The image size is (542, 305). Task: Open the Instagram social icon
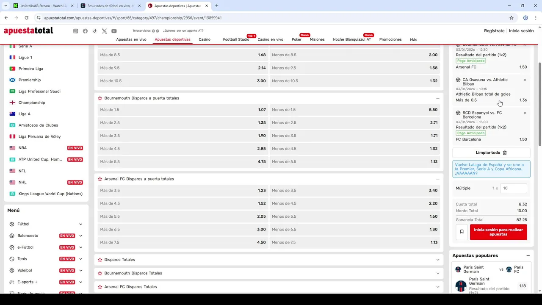pyautogui.click(x=75, y=31)
